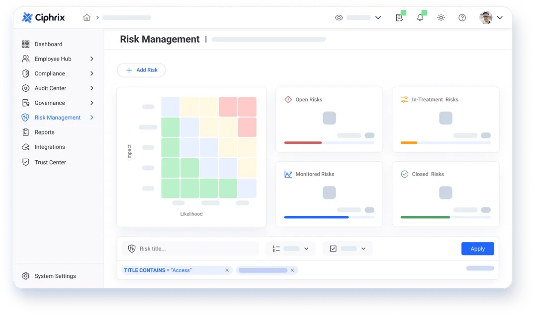The width and height of the screenshot is (537, 318).
Task: Click the eye view icon in top bar
Action: tap(339, 17)
